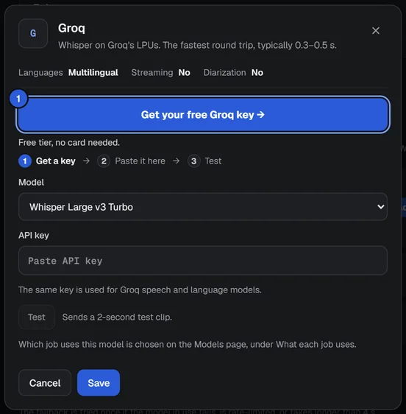The image size is (406, 414).
Task: Save the Groq configuration
Action: pos(99,382)
